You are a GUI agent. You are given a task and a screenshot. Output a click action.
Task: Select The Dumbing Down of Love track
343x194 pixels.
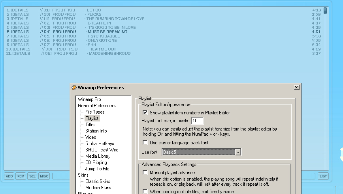point(164,19)
